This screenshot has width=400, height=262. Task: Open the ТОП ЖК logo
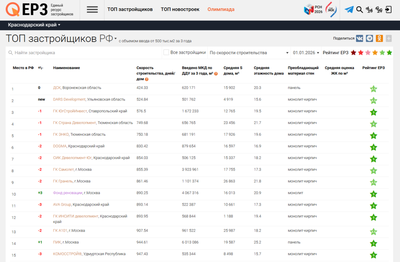[331, 9]
